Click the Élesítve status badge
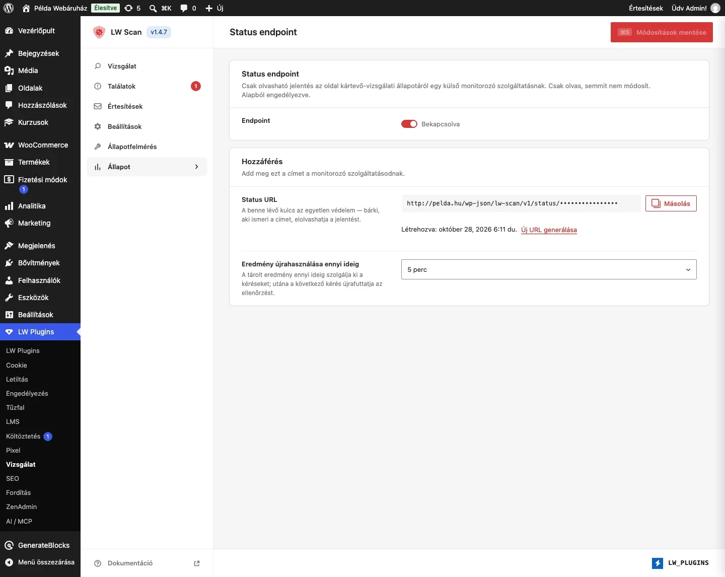The height and width of the screenshot is (577, 725). [x=106, y=8]
